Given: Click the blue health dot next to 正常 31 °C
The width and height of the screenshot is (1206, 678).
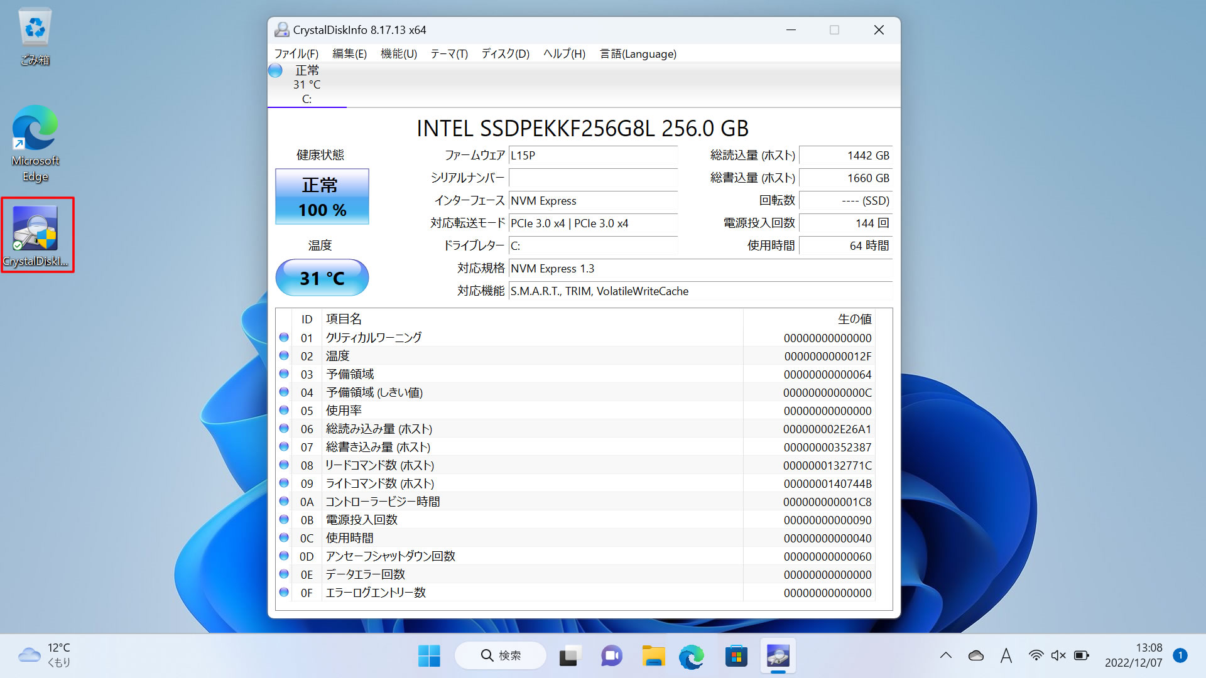Looking at the screenshot, I should point(276,70).
